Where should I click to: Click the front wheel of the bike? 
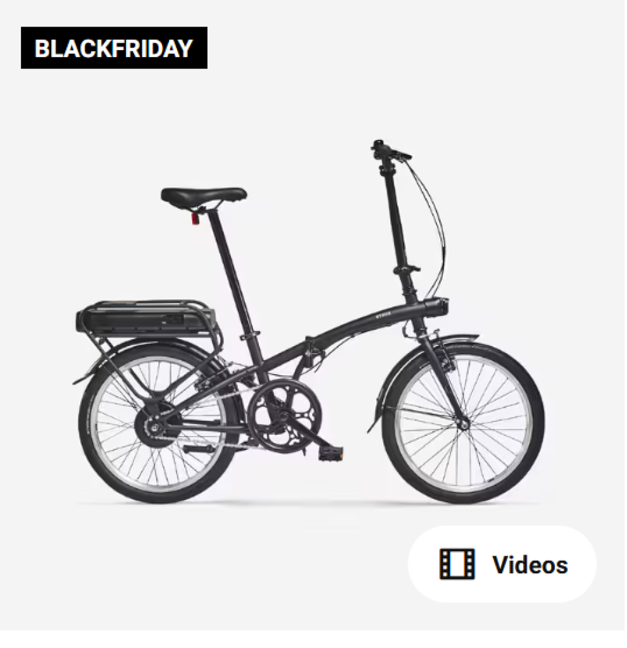(x=463, y=423)
